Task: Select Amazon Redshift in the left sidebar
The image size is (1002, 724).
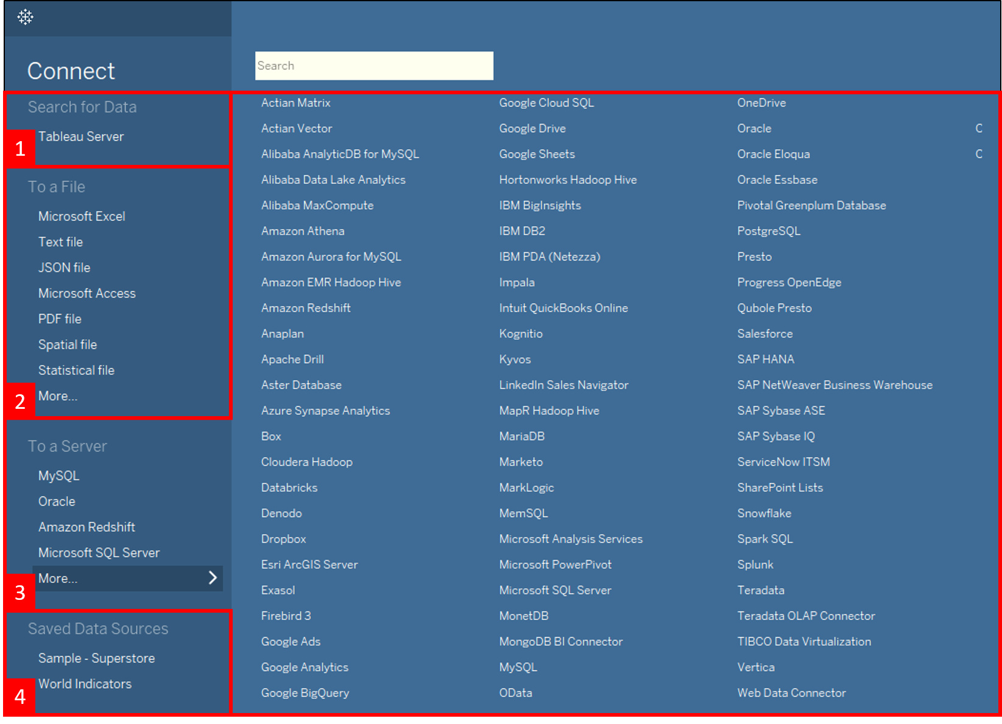Action: point(86,527)
